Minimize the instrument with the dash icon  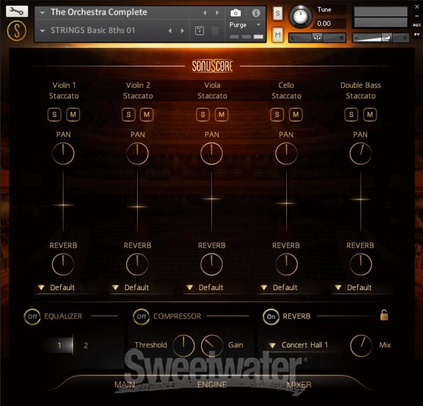(417, 16)
